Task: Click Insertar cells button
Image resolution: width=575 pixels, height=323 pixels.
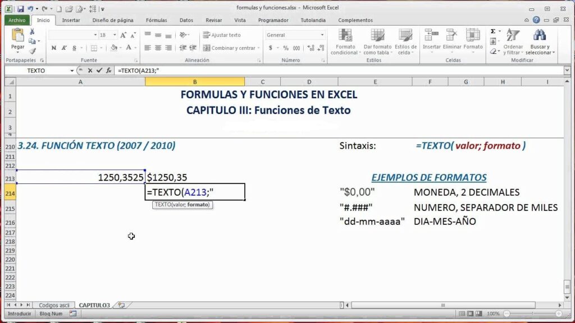Action: click(432, 41)
